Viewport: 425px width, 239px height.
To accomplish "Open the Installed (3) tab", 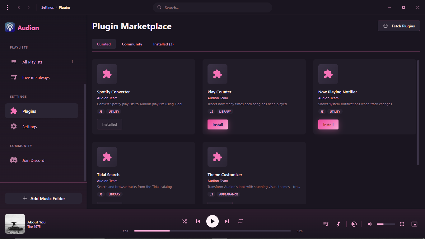I will (x=163, y=44).
